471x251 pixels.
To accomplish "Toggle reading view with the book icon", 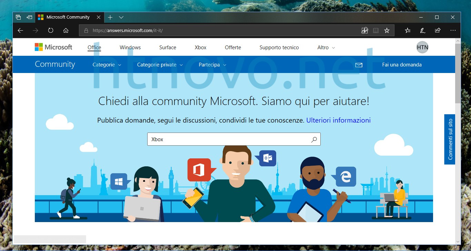I will pyautogui.click(x=375, y=30).
